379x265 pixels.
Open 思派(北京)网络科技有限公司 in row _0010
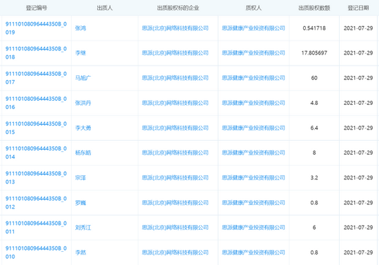tap(175, 253)
